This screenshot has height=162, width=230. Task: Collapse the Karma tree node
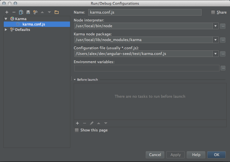[x=6, y=19]
